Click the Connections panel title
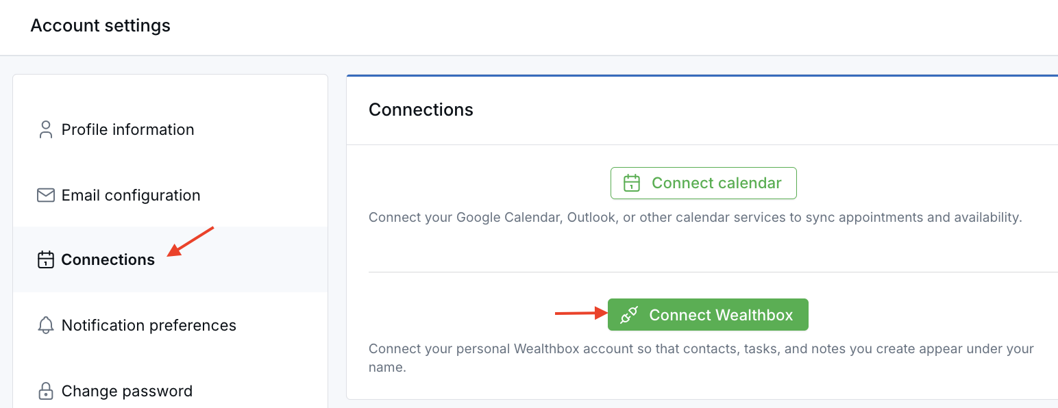This screenshot has height=408, width=1058. coord(420,109)
